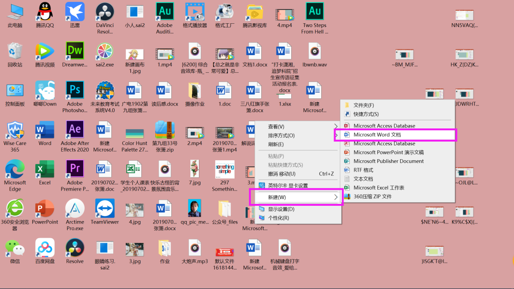Select 文件夹(F) to create folder
Image resolution: width=514 pixels, height=289 pixels.
pos(364,105)
